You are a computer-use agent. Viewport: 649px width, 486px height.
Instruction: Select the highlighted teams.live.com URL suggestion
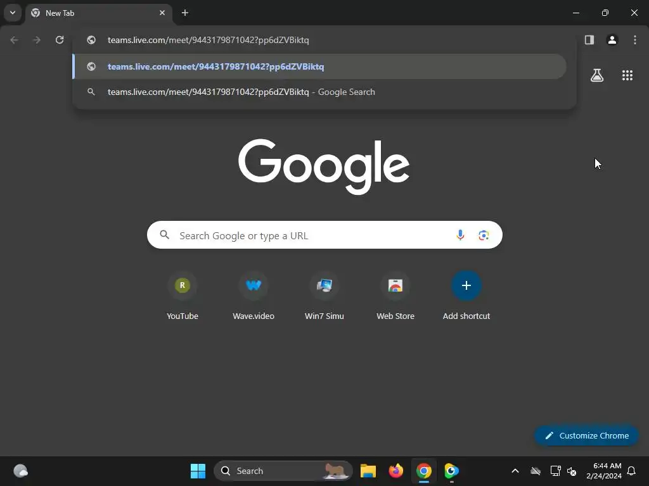(x=319, y=66)
